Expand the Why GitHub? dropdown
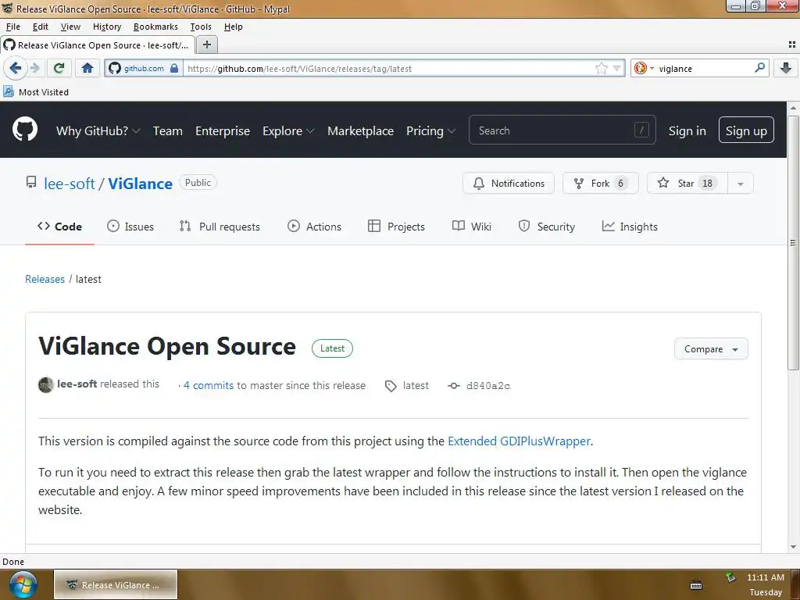800x600 pixels. coord(98,130)
